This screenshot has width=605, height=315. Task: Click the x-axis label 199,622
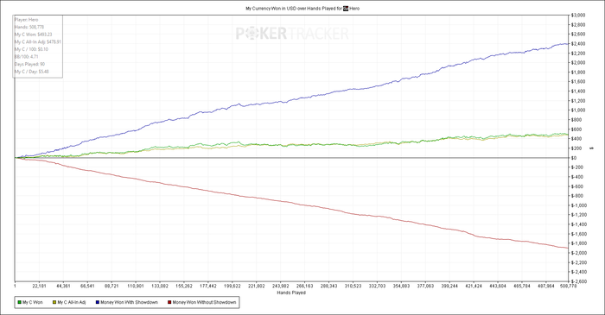pyautogui.click(x=232, y=287)
